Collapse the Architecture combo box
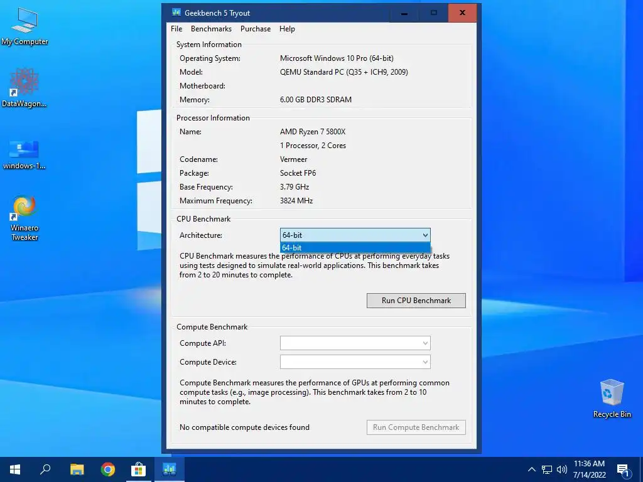The image size is (643, 482). click(425, 235)
